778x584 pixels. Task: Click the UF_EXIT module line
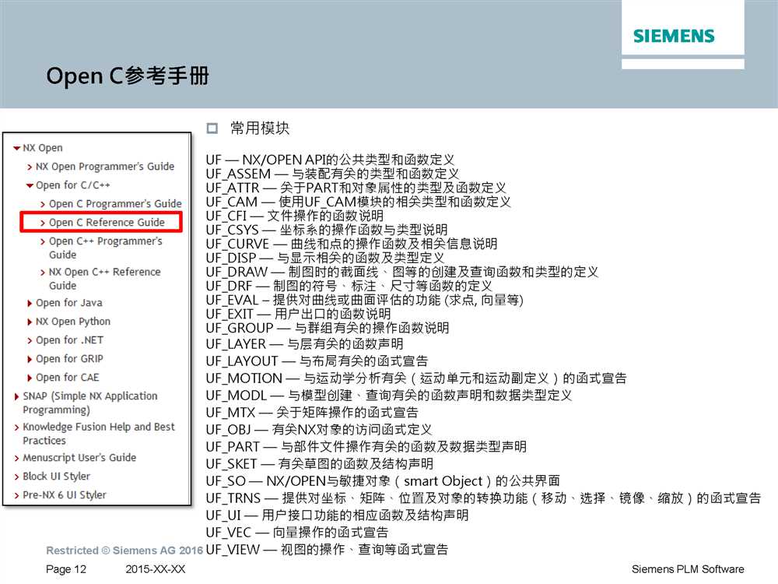(298, 314)
